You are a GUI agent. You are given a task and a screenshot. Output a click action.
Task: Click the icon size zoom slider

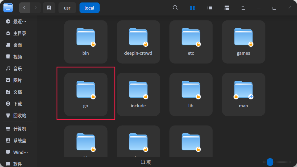277,162
